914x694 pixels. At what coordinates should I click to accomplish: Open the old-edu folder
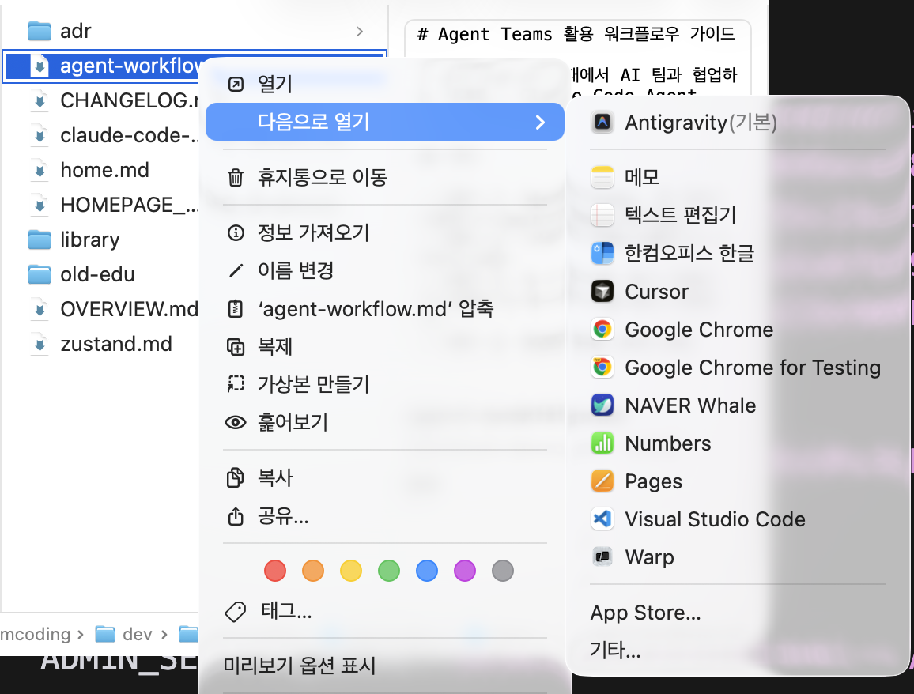coord(100,274)
